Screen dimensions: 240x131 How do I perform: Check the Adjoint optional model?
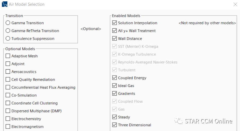[x=8, y=64]
